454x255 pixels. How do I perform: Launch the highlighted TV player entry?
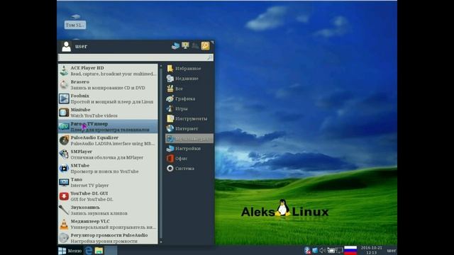108,127
